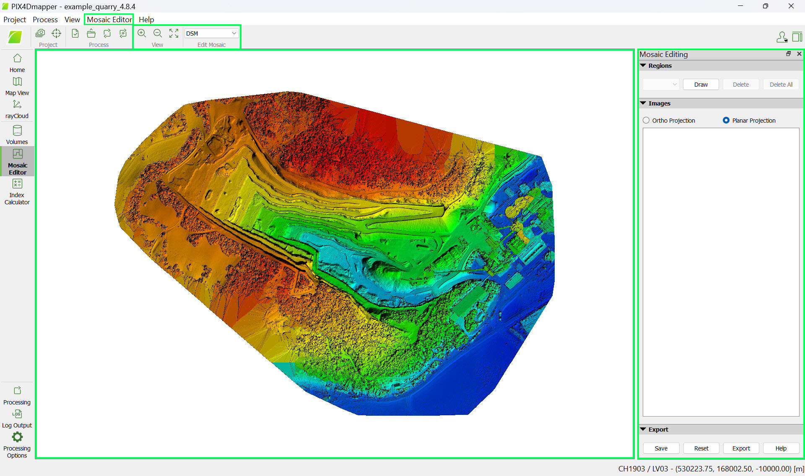Select the Planar Projection radio button
The height and width of the screenshot is (476, 805).
(726, 120)
